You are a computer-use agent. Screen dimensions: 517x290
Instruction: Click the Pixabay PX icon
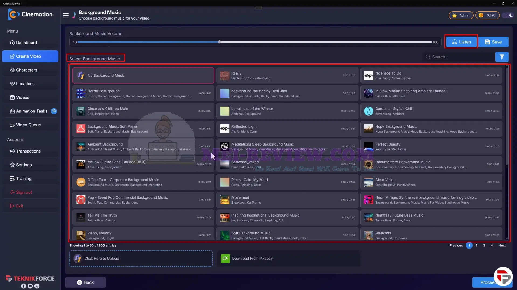tap(225, 258)
